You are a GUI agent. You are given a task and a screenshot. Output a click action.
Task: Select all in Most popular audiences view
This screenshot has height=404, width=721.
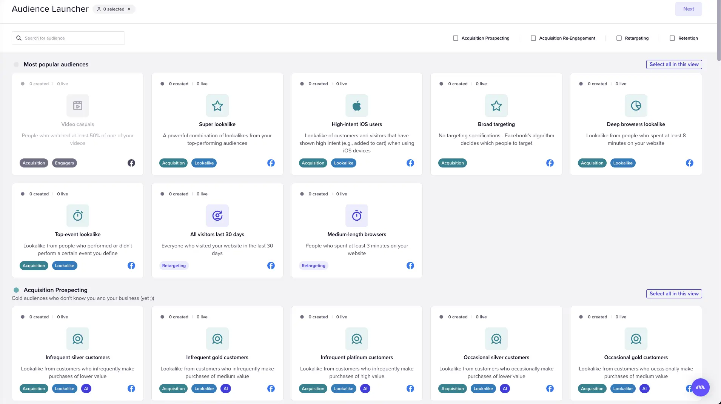point(674,64)
